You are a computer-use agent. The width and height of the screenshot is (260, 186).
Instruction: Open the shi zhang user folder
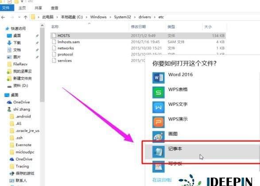point(22,109)
